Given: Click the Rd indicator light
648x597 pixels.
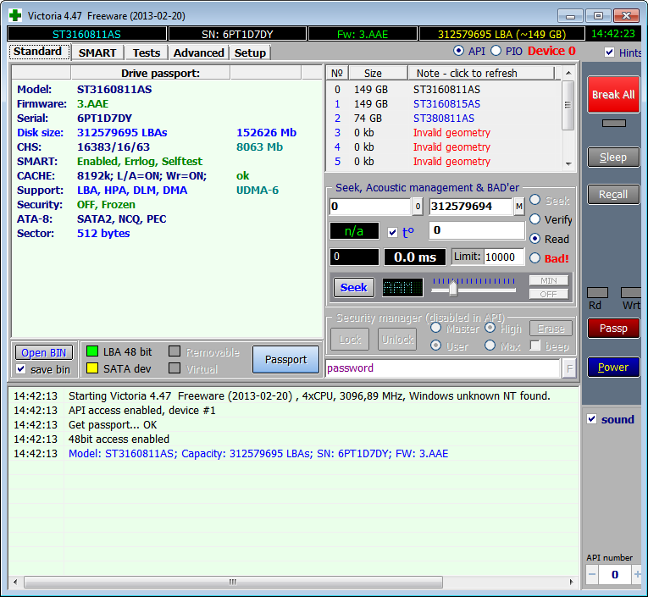Looking at the screenshot, I should click(597, 292).
